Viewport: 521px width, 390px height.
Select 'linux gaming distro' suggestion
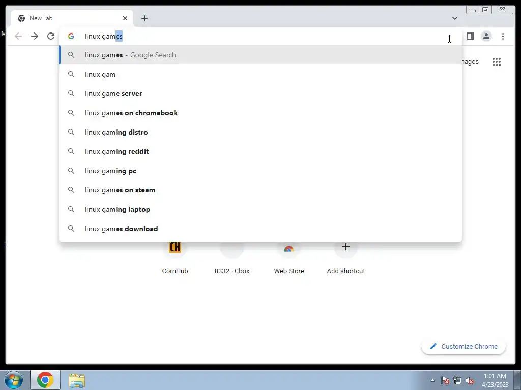[260, 132]
